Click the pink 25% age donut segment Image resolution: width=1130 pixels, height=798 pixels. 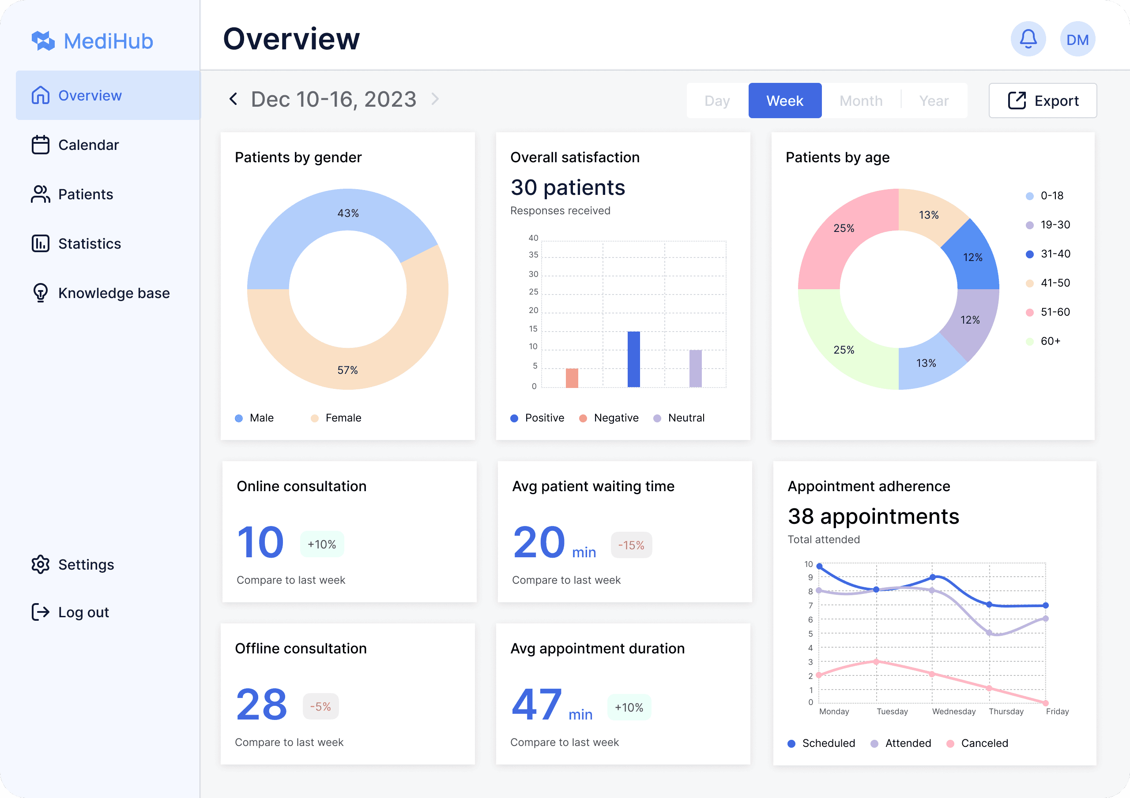click(844, 228)
